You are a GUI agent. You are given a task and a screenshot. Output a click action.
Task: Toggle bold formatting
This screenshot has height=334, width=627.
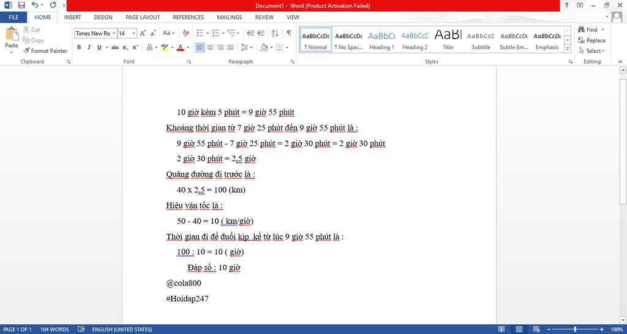click(x=79, y=47)
